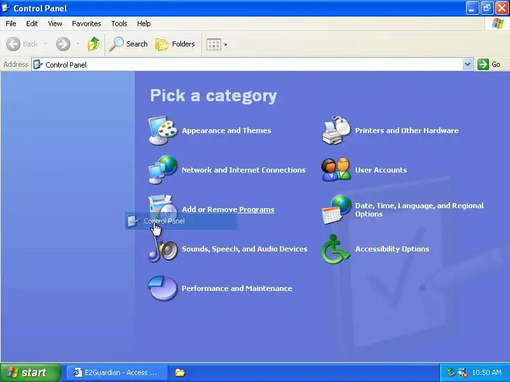Viewport: 510px width, 382px height.
Task: Minimize the Control Panel window
Action: point(472,8)
